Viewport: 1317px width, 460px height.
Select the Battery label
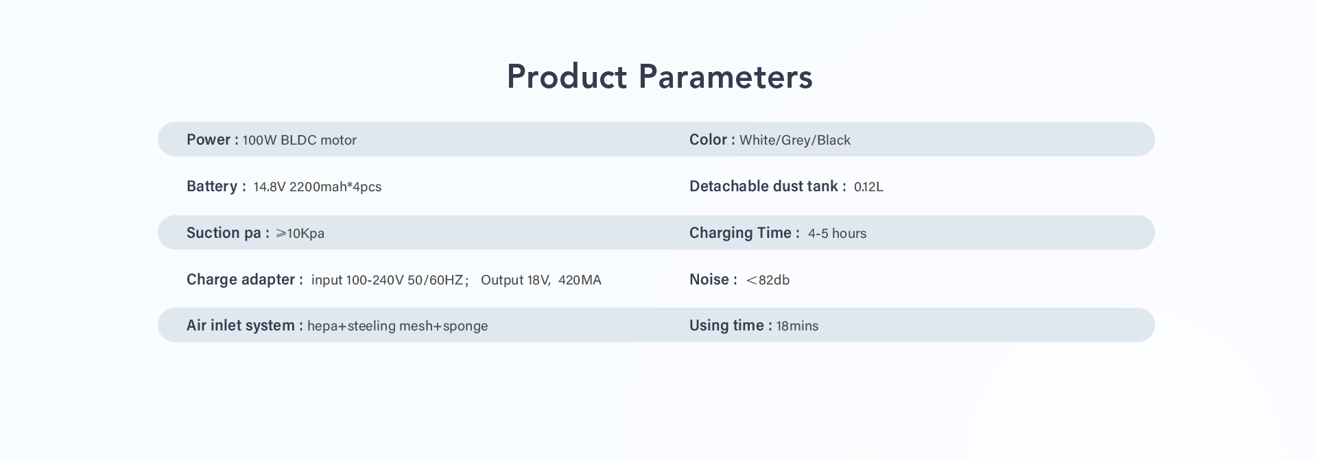216,186
